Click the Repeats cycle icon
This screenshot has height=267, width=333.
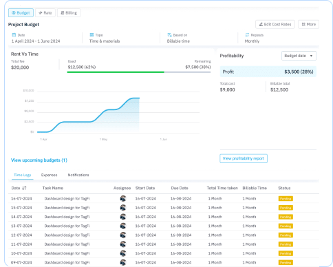pyautogui.click(x=247, y=35)
